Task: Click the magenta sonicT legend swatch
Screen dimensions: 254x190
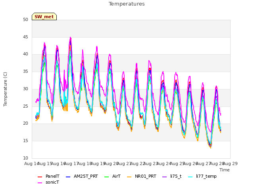Action: (x=40, y=183)
